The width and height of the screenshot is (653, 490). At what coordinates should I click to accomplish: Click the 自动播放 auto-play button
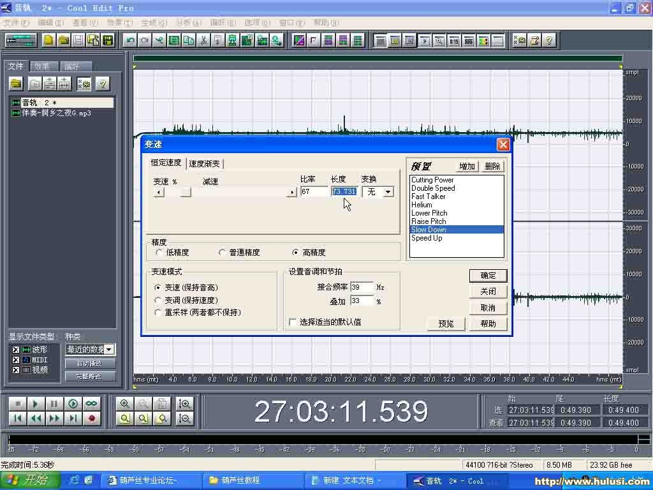[89, 364]
